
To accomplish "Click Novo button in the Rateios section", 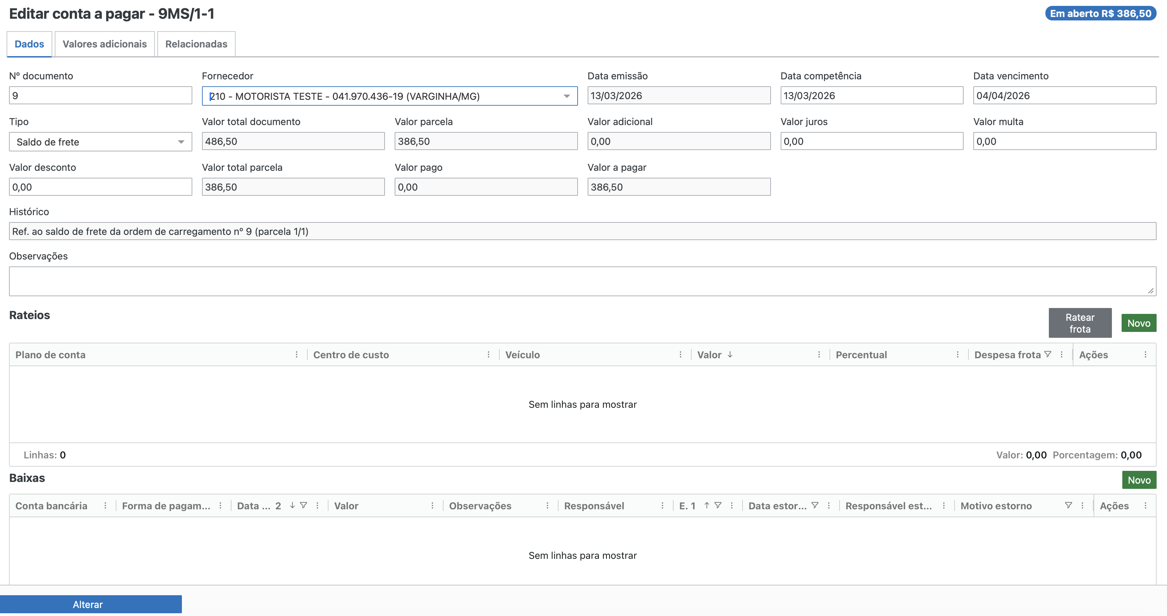I will (1139, 323).
